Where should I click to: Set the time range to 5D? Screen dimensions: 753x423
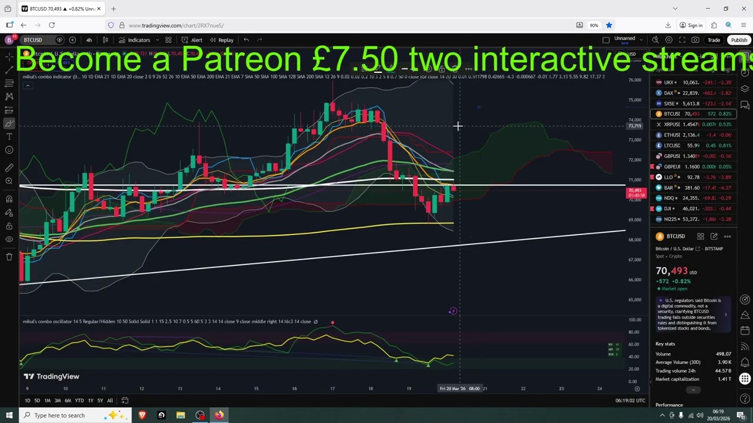pyautogui.click(x=37, y=401)
